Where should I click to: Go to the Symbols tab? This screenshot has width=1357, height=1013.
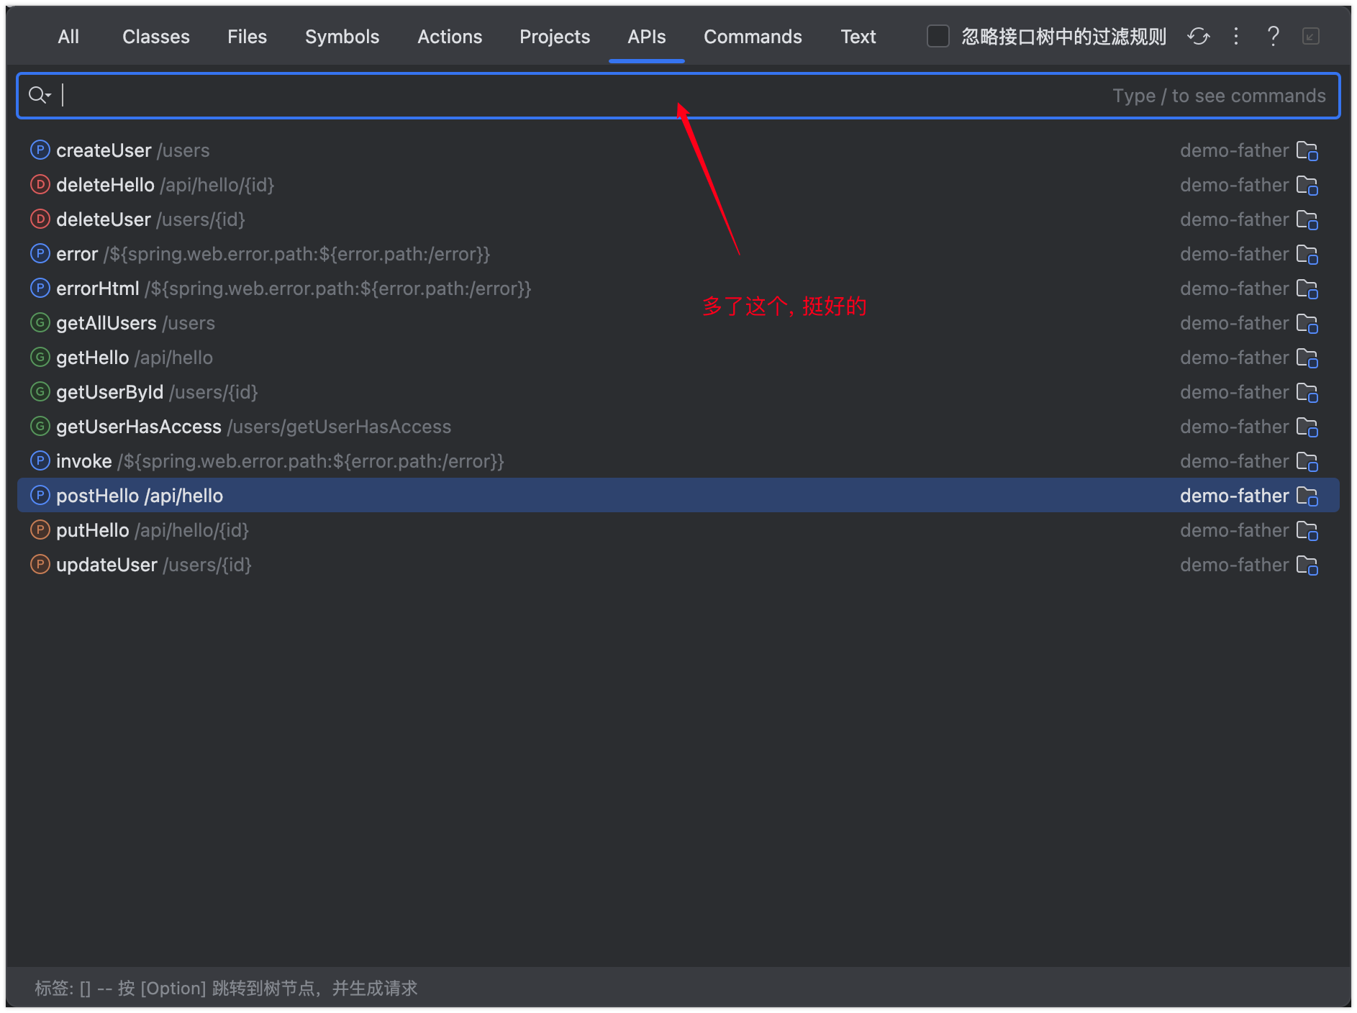tap(342, 37)
